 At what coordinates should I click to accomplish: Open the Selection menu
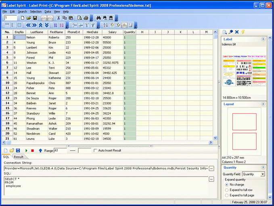[36, 12]
